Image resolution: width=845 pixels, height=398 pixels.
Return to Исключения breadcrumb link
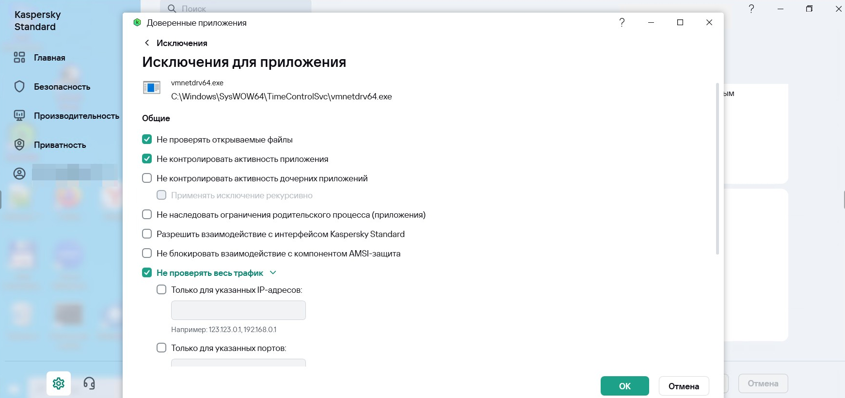coord(182,43)
